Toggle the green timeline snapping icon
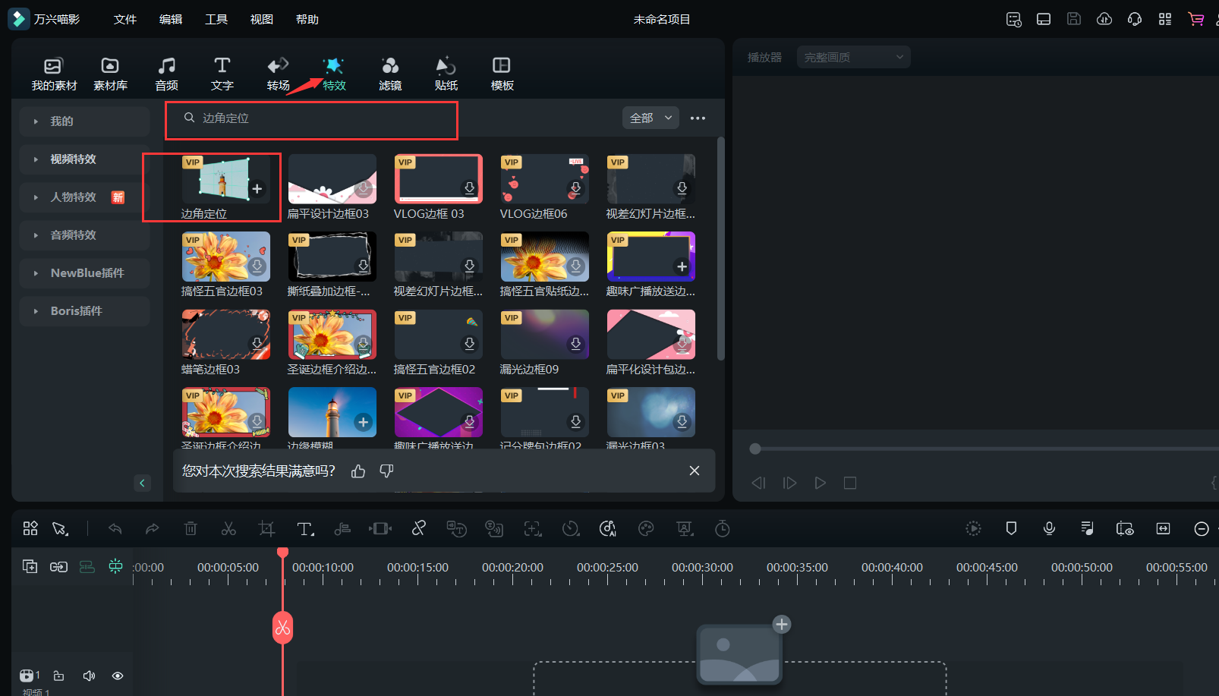 tap(115, 566)
